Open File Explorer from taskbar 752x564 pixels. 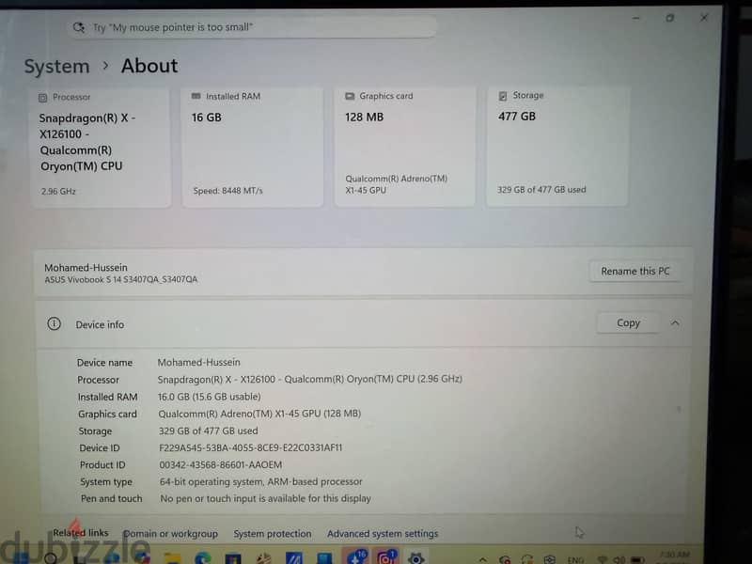tap(172, 558)
